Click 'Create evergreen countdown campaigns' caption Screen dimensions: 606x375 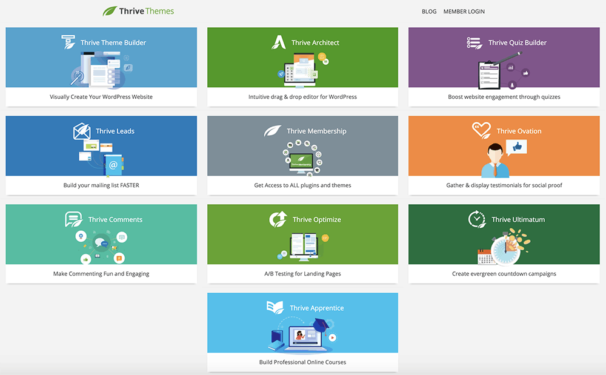coord(504,274)
